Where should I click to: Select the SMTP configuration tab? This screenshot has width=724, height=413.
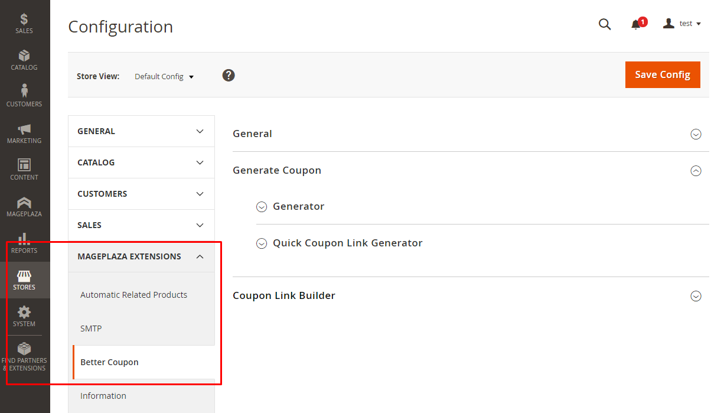pos(91,329)
